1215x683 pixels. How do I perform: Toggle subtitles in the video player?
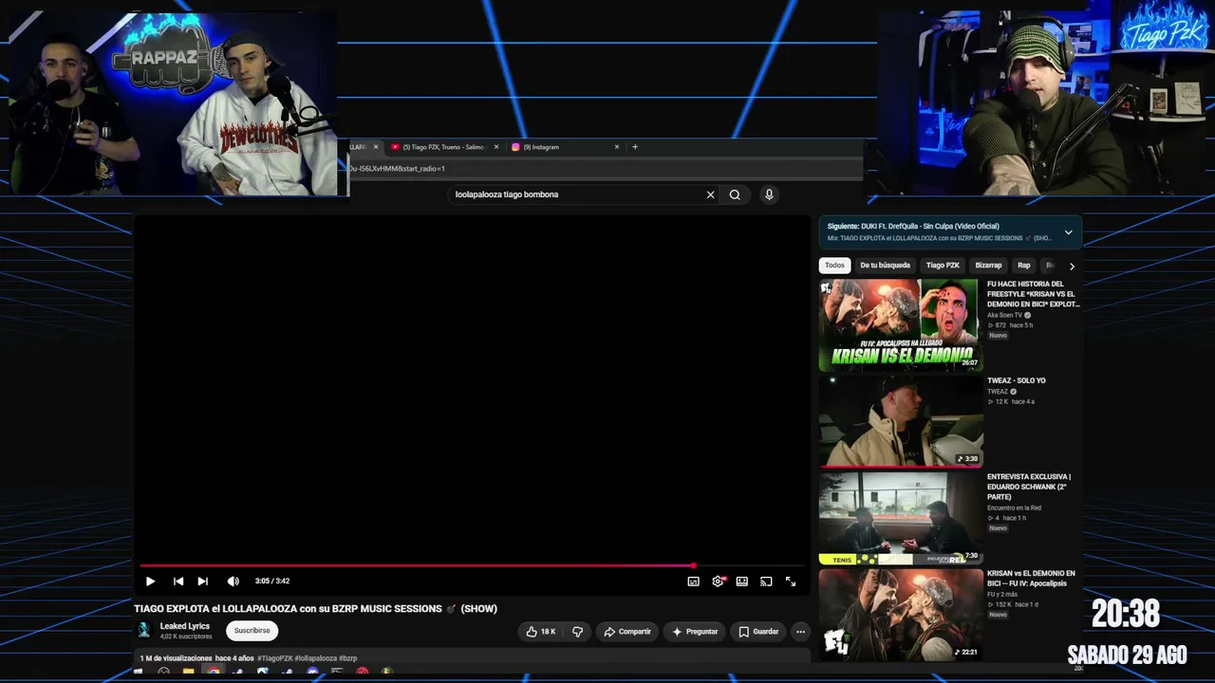pos(693,581)
